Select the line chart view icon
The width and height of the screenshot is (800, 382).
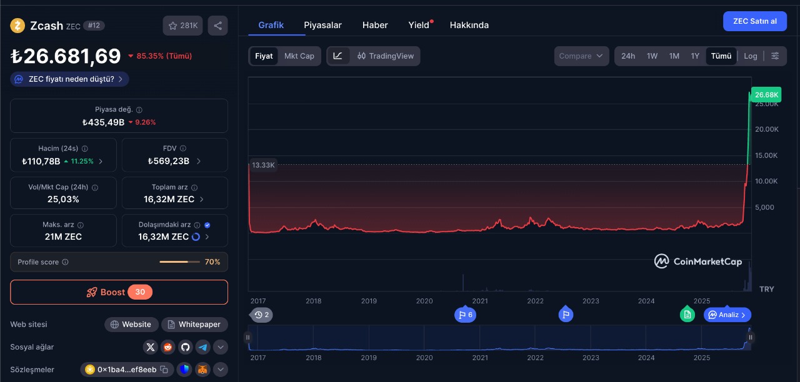[x=337, y=56]
